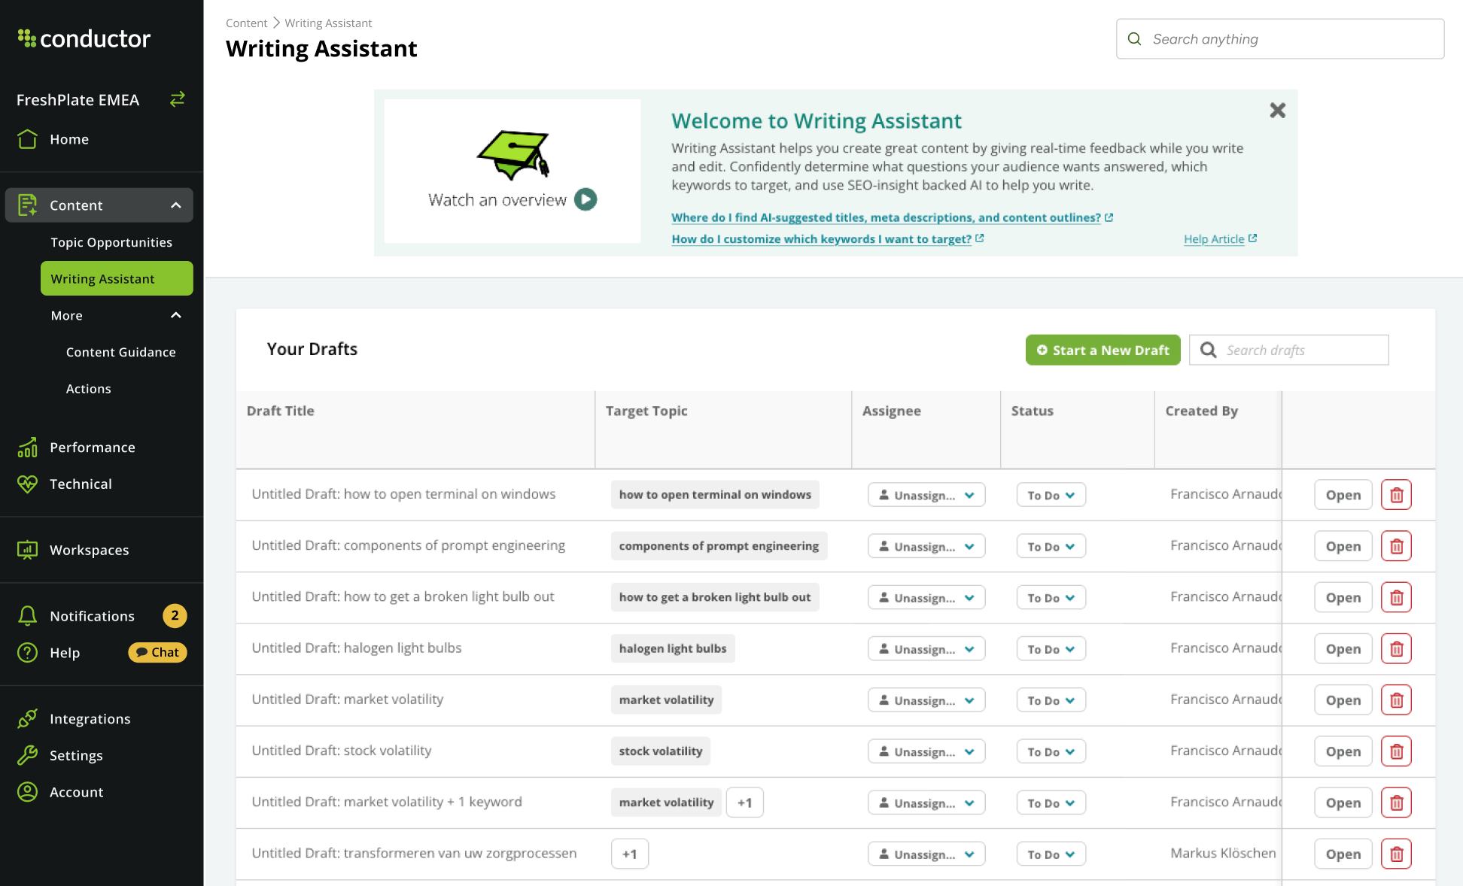Open the 'components of prompt engineering' draft
1463x886 pixels.
(x=1343, y=546)
